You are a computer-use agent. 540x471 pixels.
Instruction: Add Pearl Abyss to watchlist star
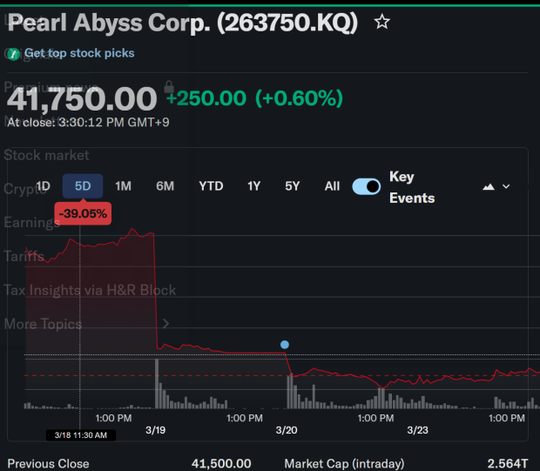point(382,22)
